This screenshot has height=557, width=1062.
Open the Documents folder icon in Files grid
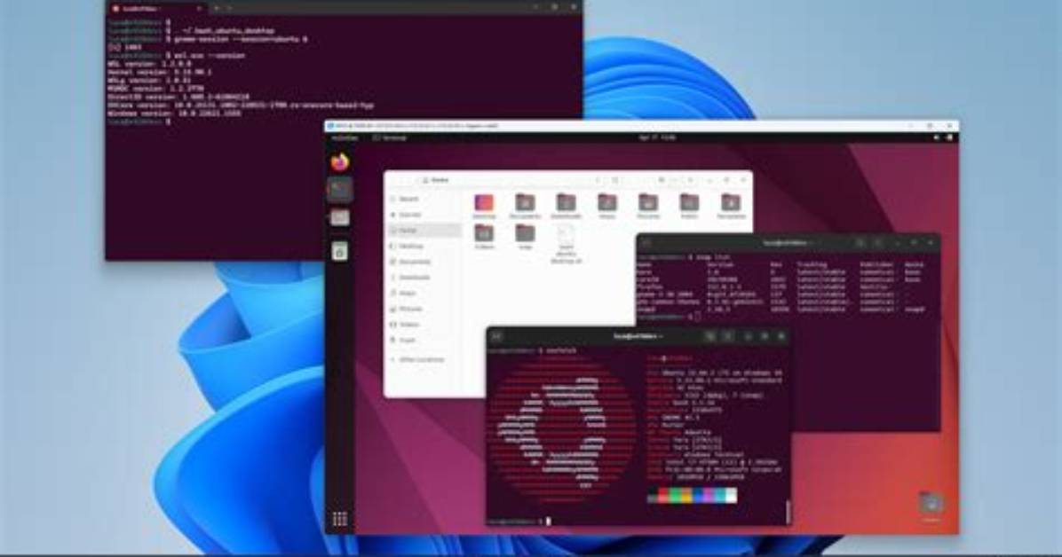(525, 206)
